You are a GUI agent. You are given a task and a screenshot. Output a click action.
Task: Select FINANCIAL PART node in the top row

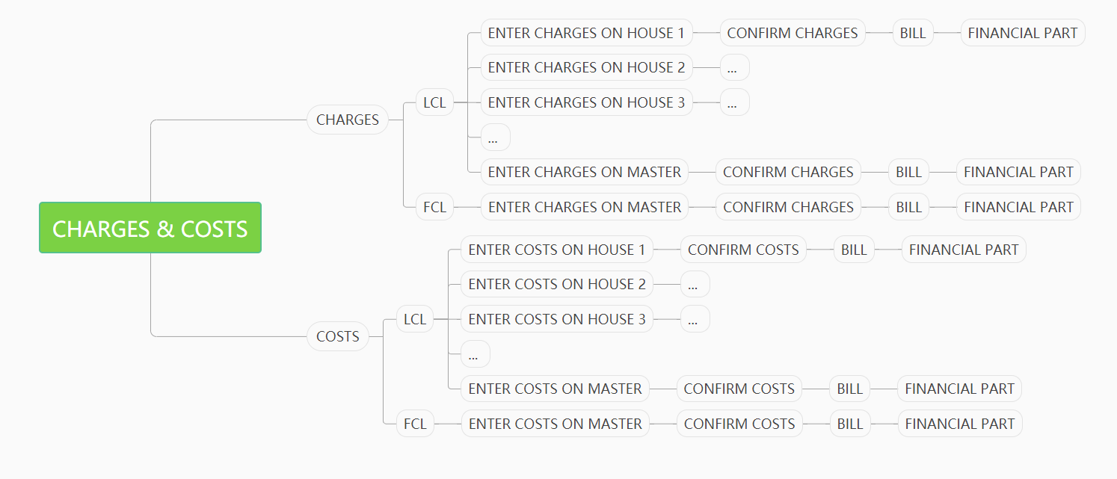click(x=1023, y=33)
